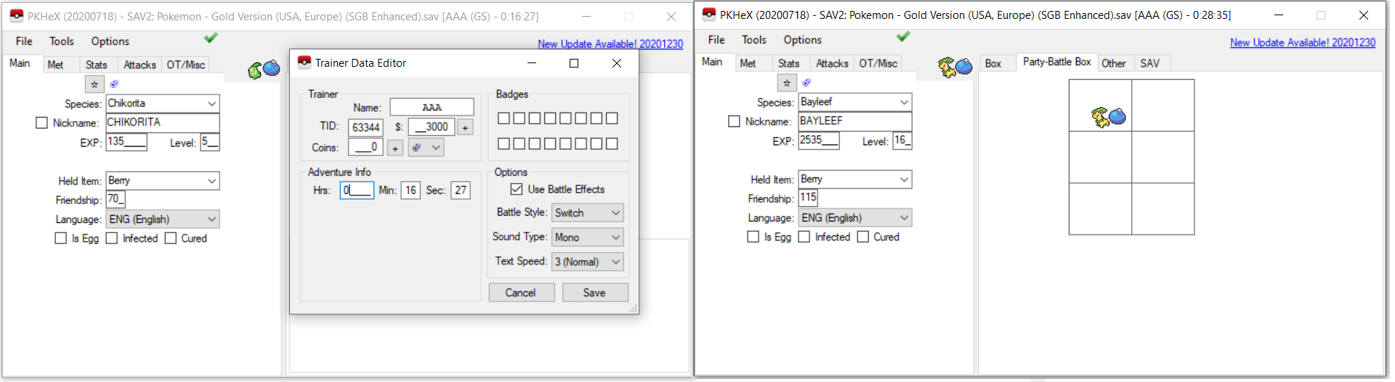
Task: Click the star button above Bayleef species
Action: [787, 83]
